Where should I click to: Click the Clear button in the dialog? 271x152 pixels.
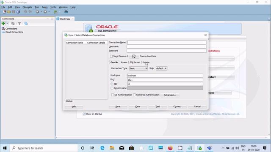[x=138, y=106]
